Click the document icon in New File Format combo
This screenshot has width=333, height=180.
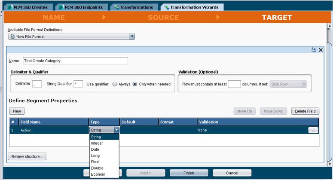(13, 37)
